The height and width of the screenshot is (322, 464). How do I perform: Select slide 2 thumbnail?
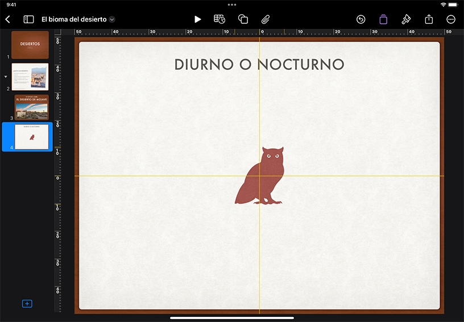(x=30, y=77)
